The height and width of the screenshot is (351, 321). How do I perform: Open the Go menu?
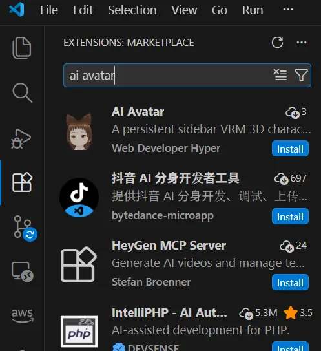[220, 10]
